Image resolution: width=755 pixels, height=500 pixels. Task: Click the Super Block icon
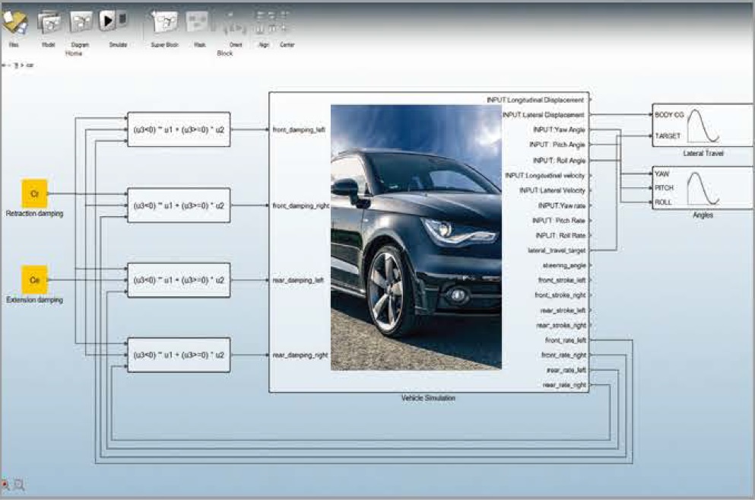164,23
